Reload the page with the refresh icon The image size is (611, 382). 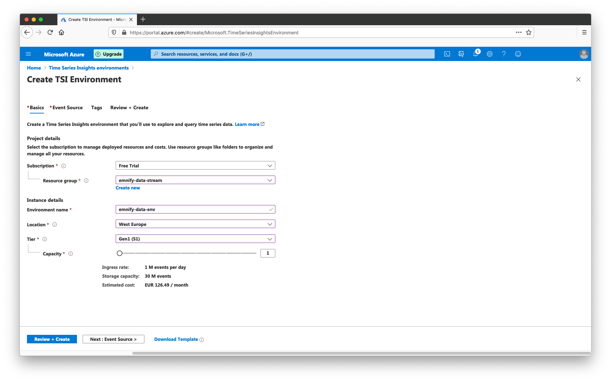[x=50, y=32]
